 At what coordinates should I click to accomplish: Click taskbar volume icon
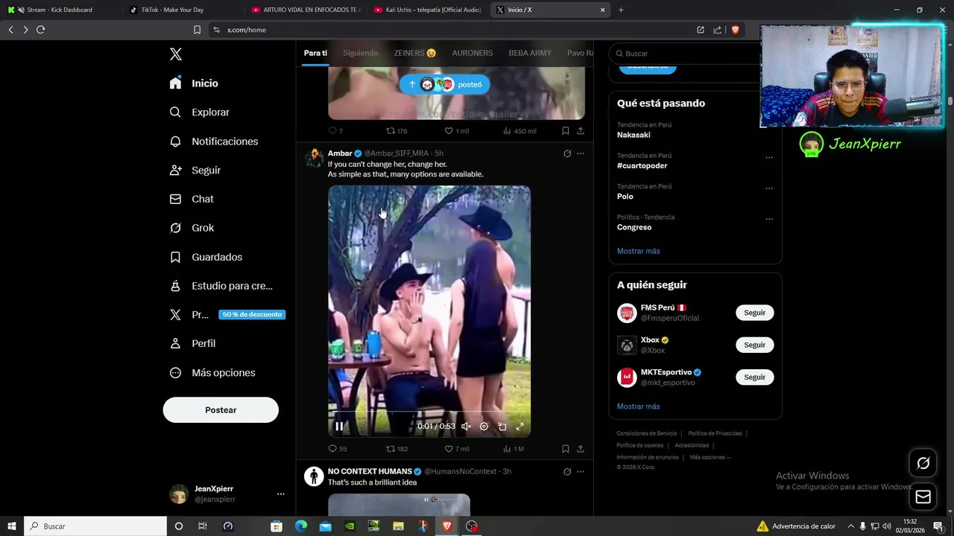click(887, 526)
